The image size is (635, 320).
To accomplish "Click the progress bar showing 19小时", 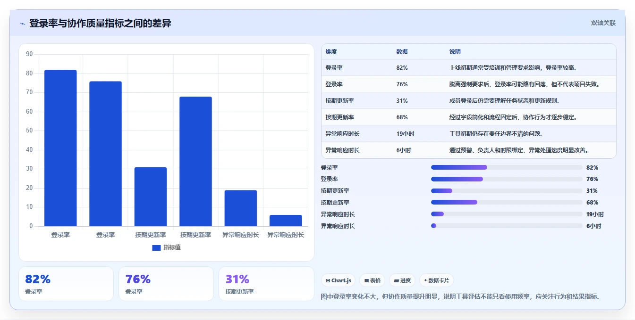I will coord(507,214).
